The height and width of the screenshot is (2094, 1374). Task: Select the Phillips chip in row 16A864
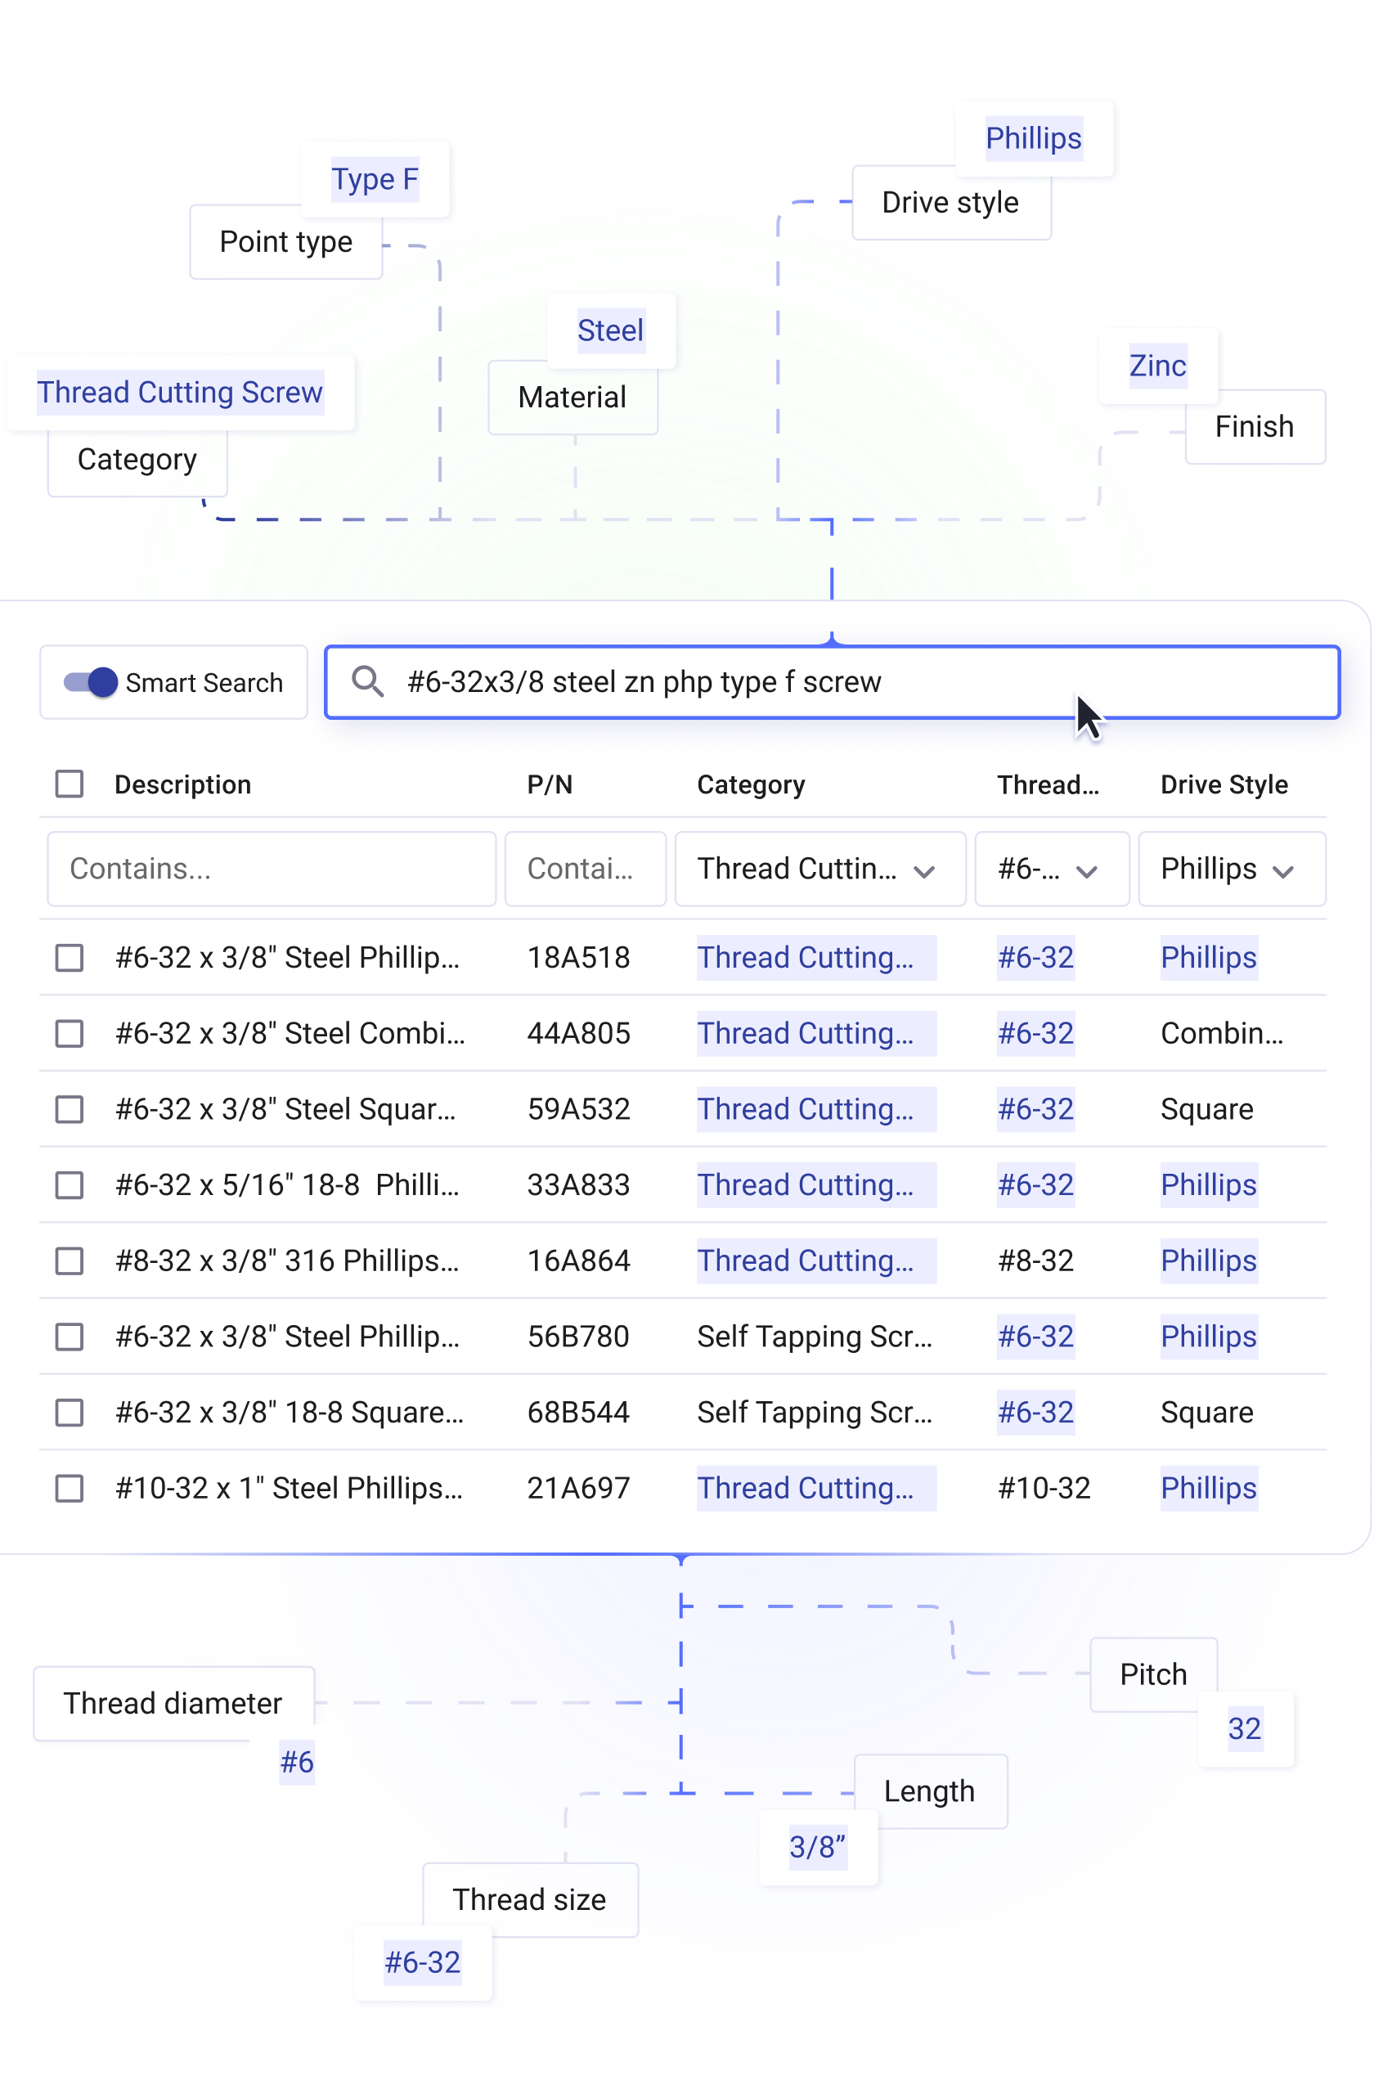[x=1208, y=1260]
